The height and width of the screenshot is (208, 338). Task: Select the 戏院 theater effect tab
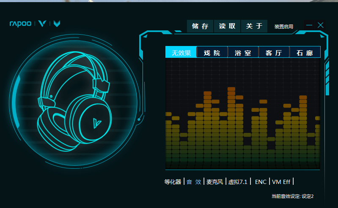[212, 52]
